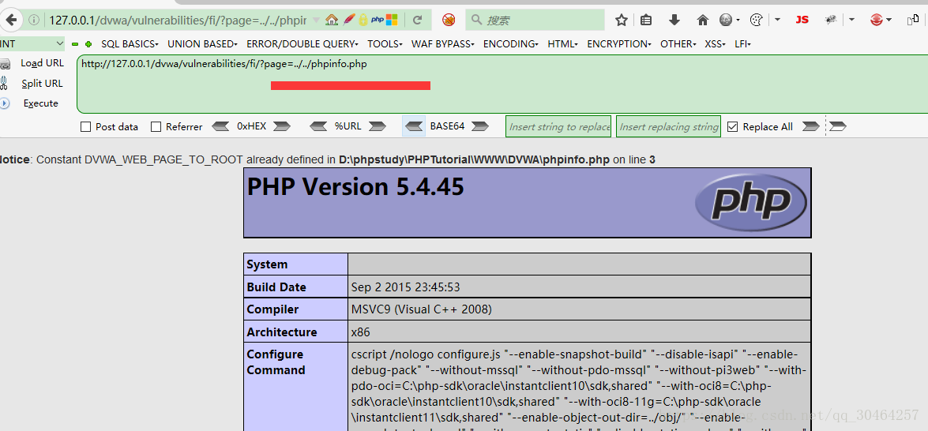This screenshot has height=431, width=928.
Task: Go to the browser home page
Action: 702,20
